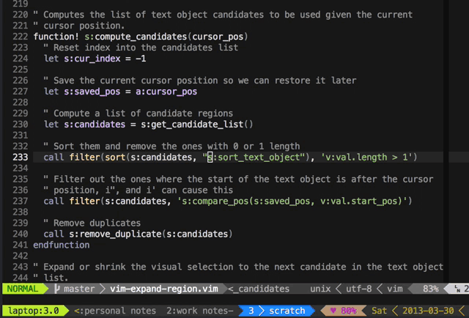Switch to the personal notes tmux window

pos(114,311)
